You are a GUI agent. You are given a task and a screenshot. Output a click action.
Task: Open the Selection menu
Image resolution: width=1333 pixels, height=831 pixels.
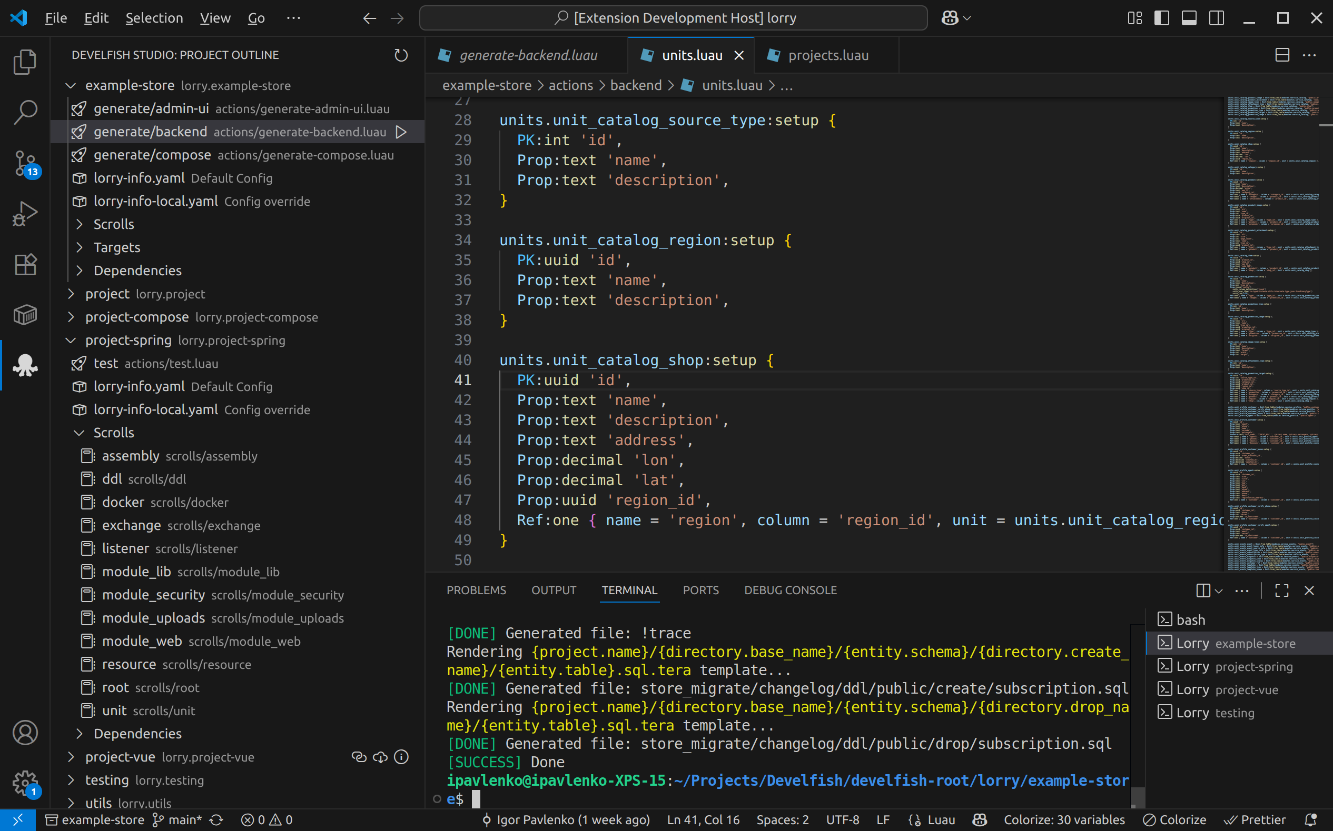click(x=154, y=18)
